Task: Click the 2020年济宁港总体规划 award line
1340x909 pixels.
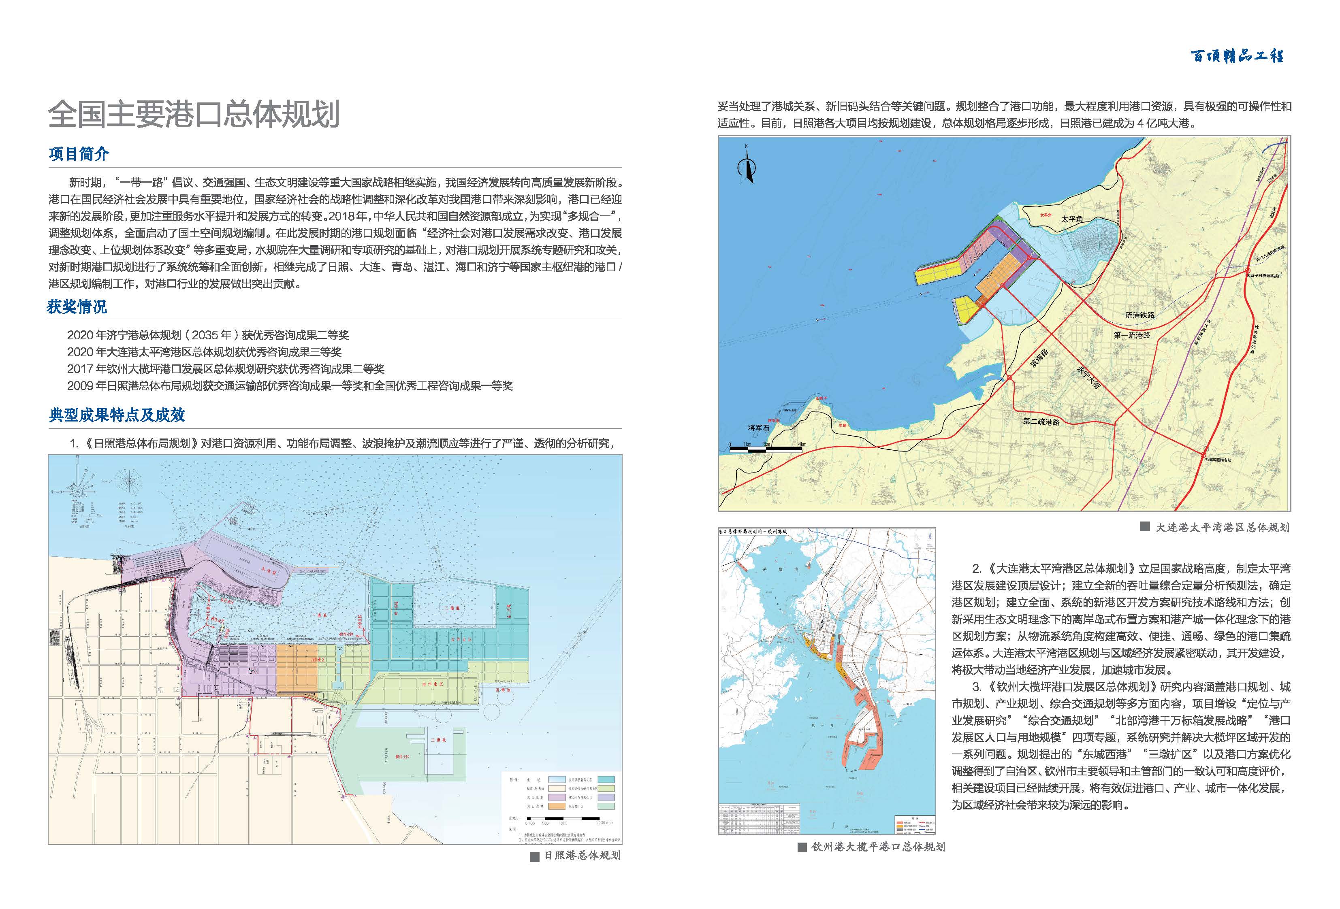Action: 207,335
